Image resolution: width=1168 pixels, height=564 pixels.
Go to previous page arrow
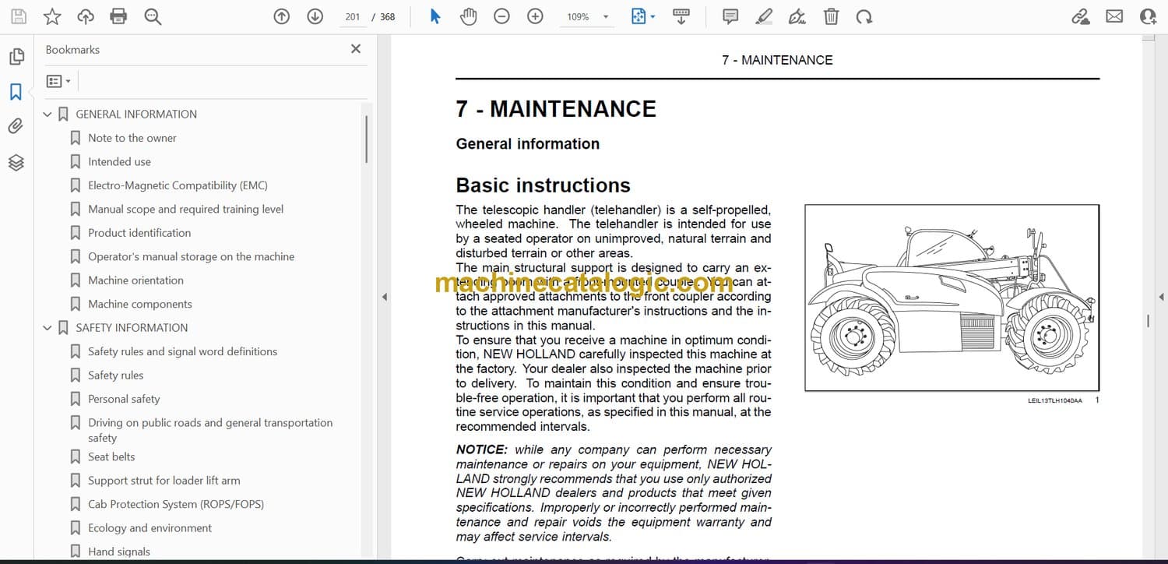282,16
